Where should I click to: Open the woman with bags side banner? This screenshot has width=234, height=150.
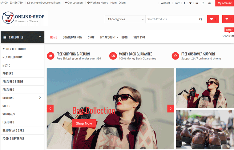point(205,88)
